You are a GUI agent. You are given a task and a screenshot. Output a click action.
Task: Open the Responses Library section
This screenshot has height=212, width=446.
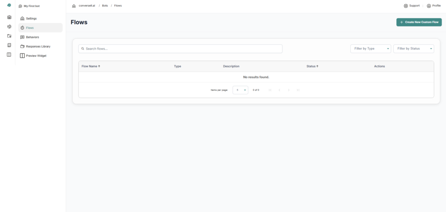[x=38, y=46]
